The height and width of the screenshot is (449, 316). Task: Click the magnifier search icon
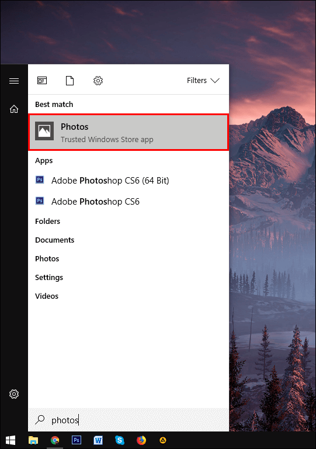(40, 420)
